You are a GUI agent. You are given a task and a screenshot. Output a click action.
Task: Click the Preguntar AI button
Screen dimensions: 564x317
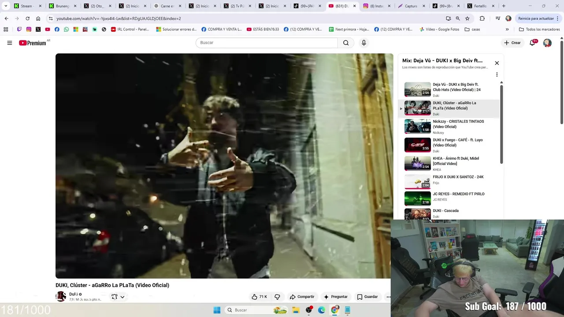[x=335, y=297]
